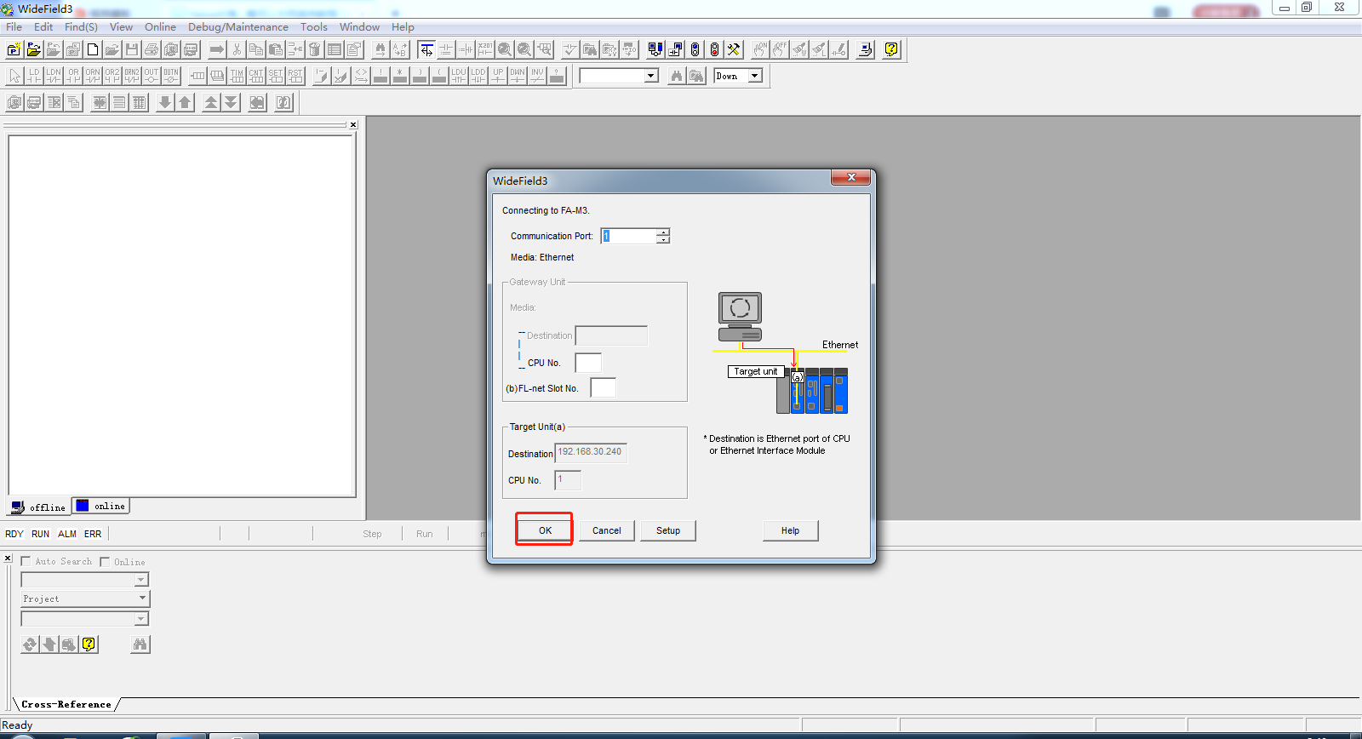This screenshot has width=1362, height=739.
Task: Select the LD contact instruction icon
Action: click(x=34, y=76)
